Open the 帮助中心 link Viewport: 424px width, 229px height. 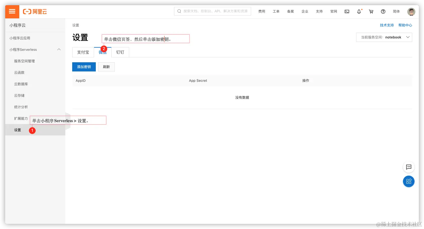(x=405, y=25)
